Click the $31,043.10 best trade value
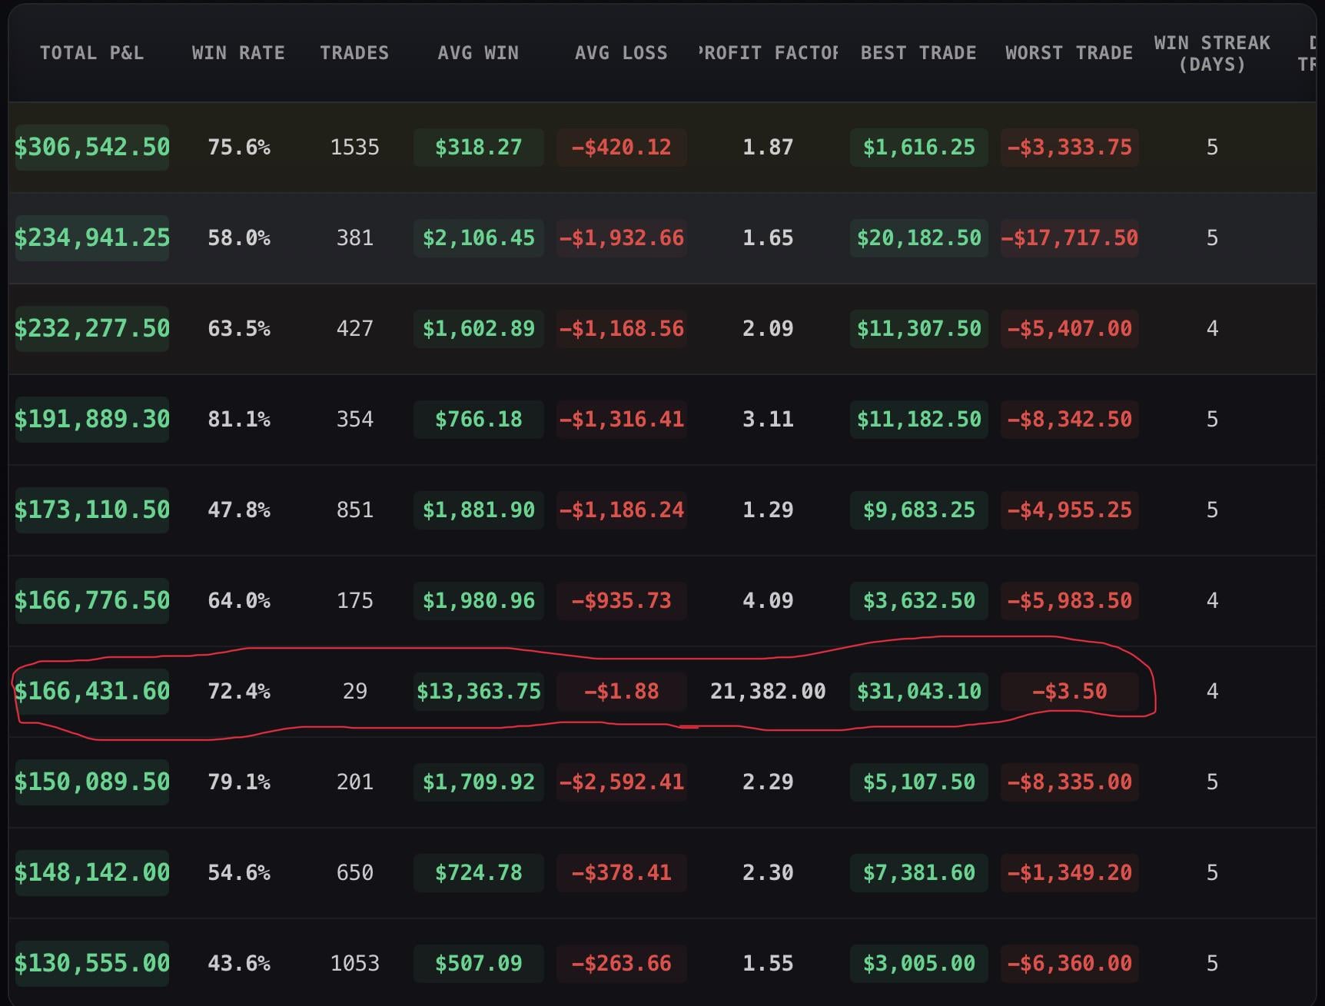This screenshot has width=1325, height=1006. point(918,691)
